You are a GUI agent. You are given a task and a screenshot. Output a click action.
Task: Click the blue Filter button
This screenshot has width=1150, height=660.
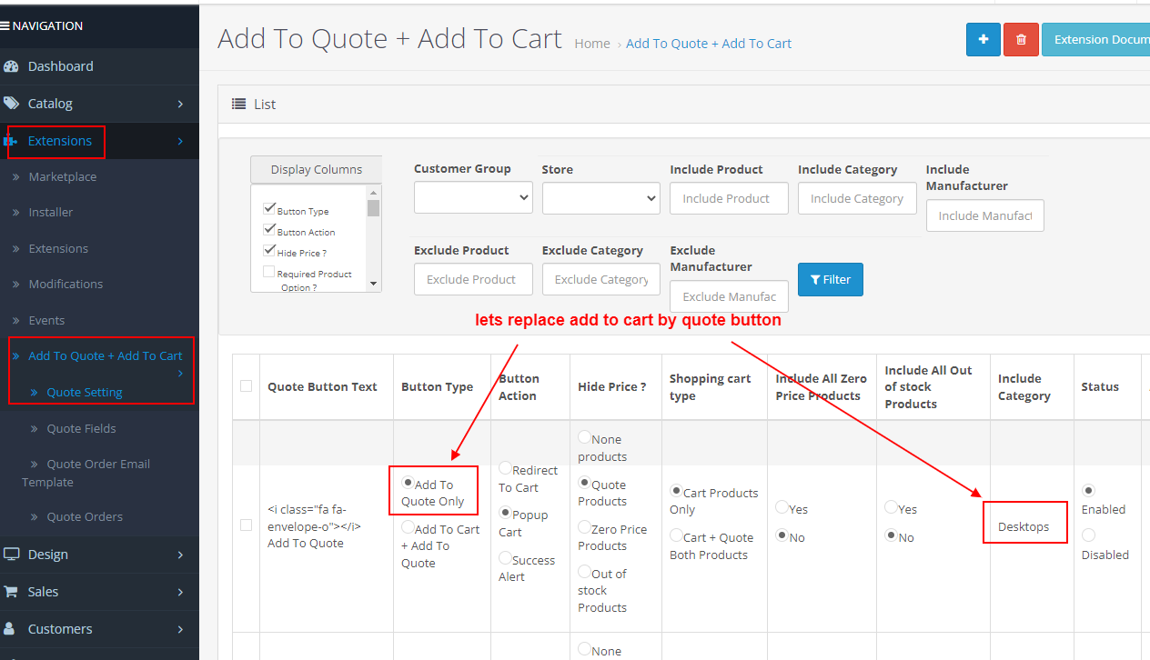(830, 279)
